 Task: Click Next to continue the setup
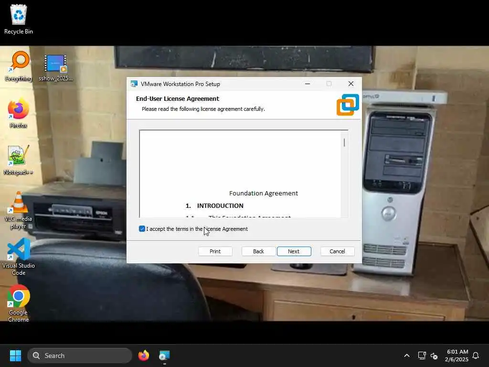click(x=294, y=251)
